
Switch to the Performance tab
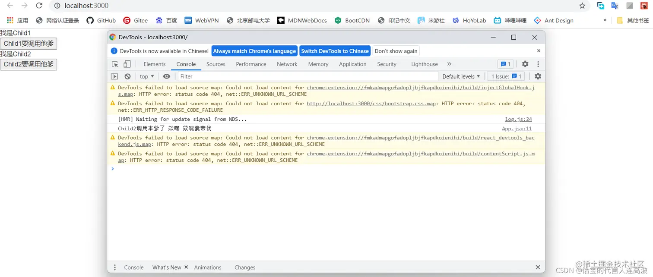(x=251, y=64)
